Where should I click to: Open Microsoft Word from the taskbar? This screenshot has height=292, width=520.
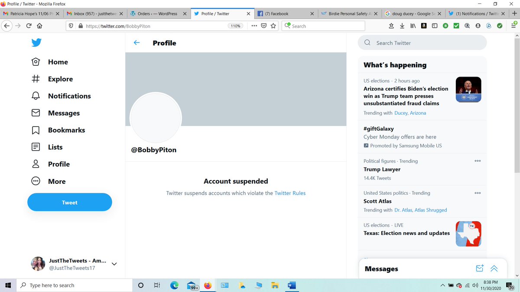coord(291,286)
